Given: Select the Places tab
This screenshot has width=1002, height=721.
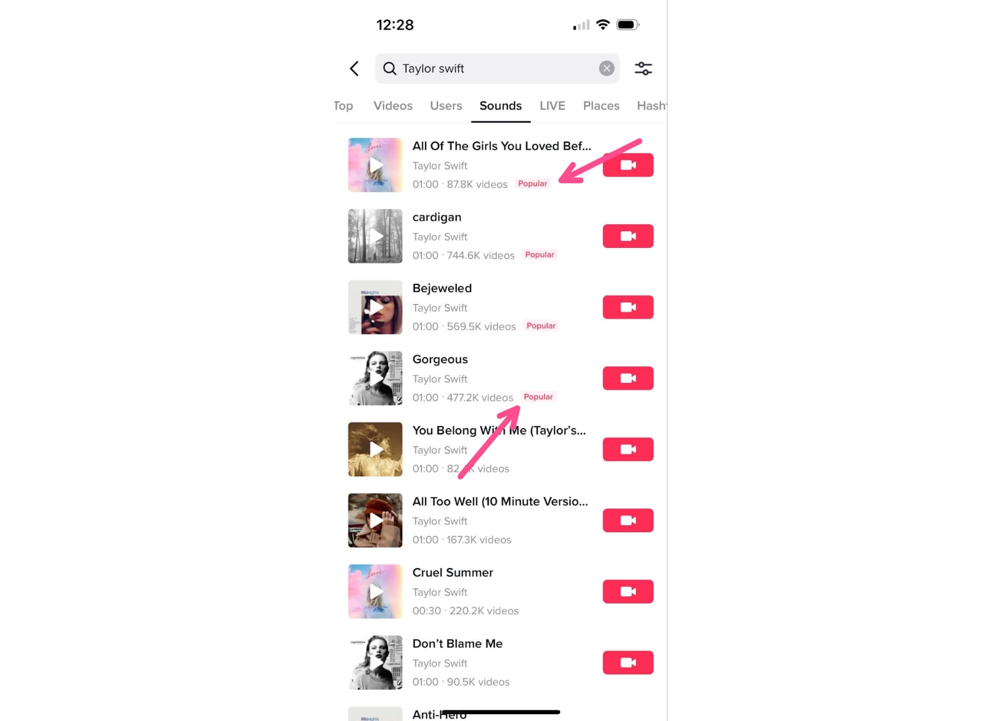Looking at the screenshot, I should pos(601,106).
